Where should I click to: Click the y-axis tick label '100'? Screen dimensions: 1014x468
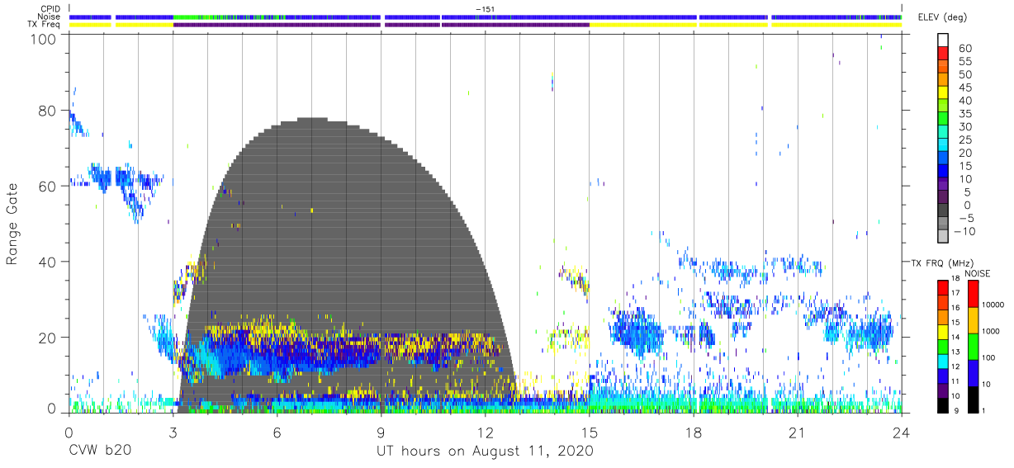[x=44, y=38]
